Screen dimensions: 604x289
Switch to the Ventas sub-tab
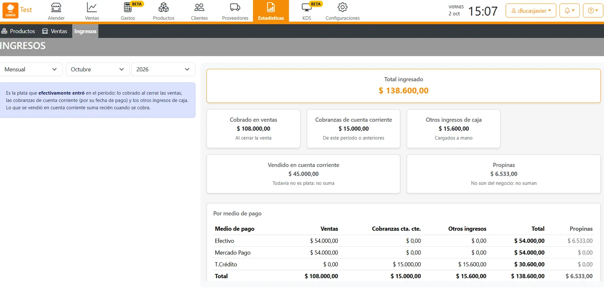pyautogui.click(x=55, y=31)
